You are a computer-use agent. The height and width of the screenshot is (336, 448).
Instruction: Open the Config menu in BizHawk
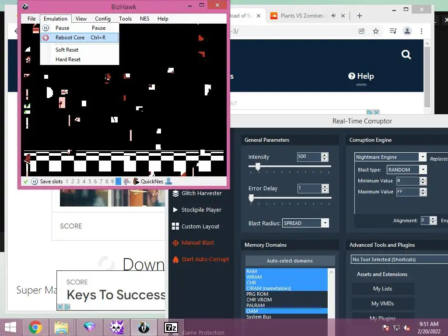coord(102,19)
